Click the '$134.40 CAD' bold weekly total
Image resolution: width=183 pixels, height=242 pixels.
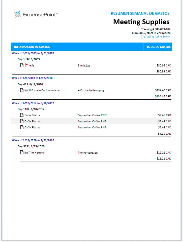(163, 96)
